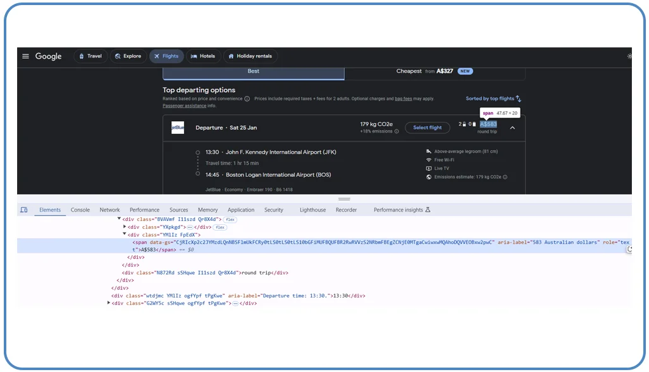Open the hamburger navigation menu
The width and height of the screenshot is (649, 372).
(x=26, y=56)
